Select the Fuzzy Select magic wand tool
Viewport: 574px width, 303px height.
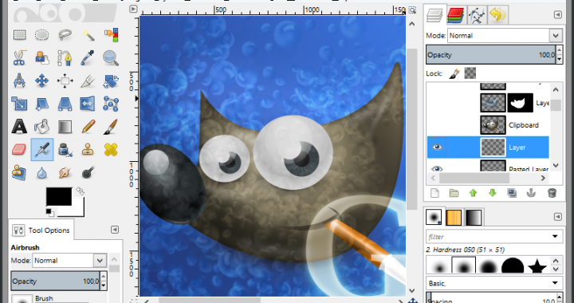coord(88,35)
